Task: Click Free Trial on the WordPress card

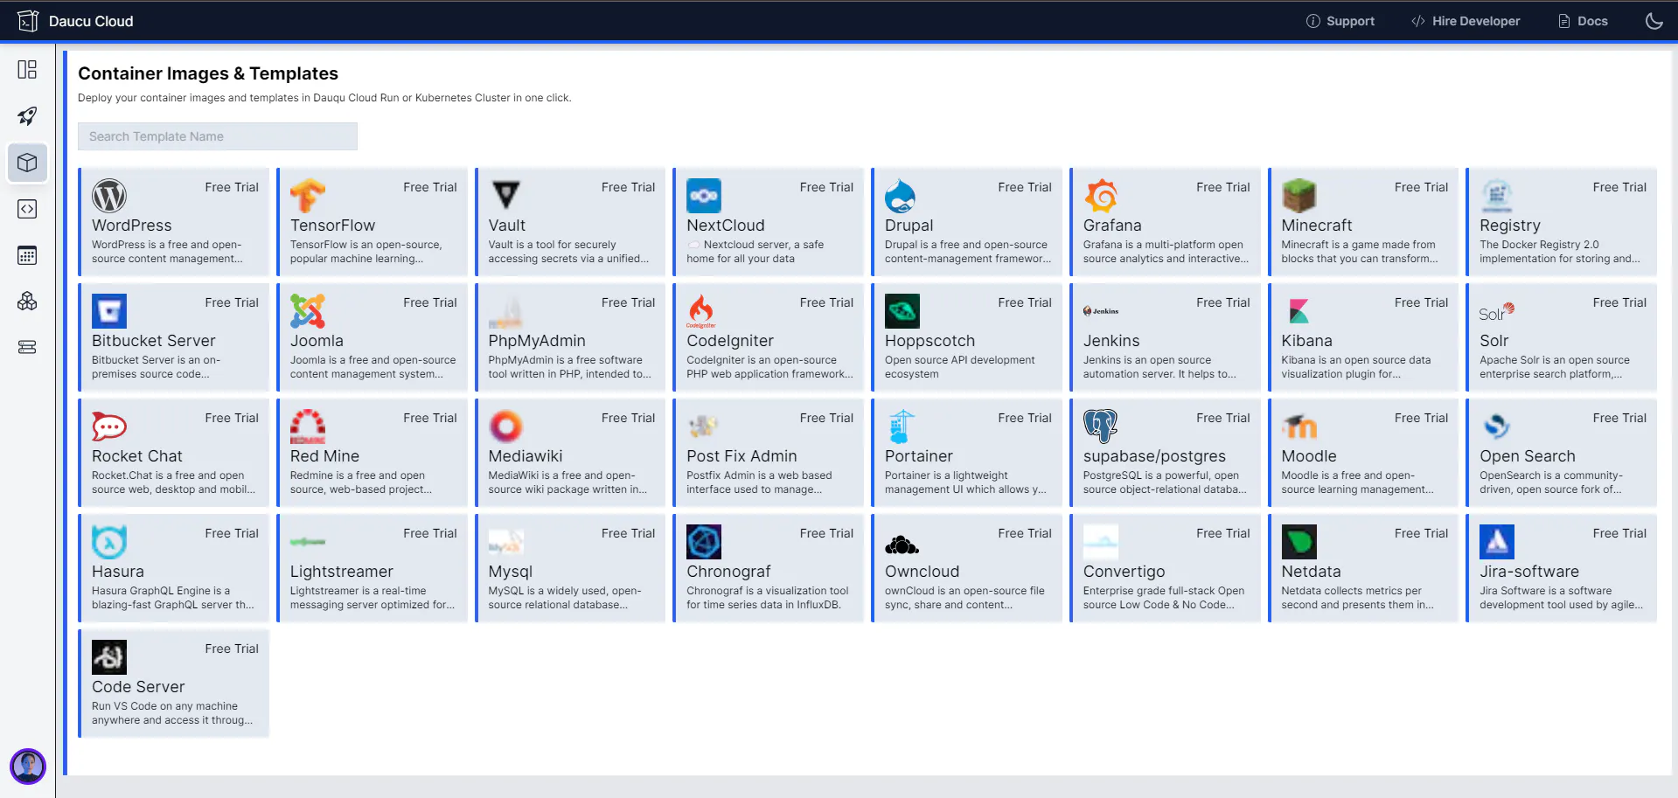Action: click(232, 187)
